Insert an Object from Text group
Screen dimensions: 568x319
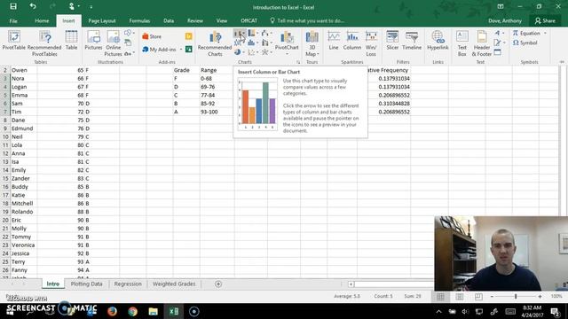click(x=498, y=52)
